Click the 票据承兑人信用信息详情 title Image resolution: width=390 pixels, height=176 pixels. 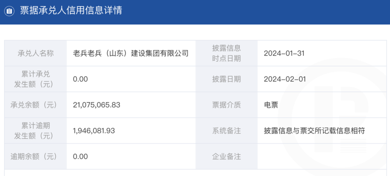tap(71, 11)
